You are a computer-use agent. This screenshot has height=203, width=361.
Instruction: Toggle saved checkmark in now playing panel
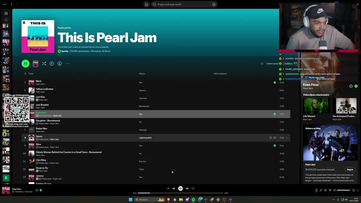356,86
